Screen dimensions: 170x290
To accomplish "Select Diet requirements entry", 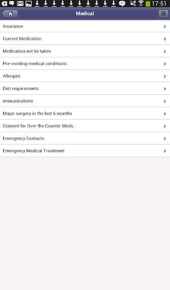I will [85, 89].
